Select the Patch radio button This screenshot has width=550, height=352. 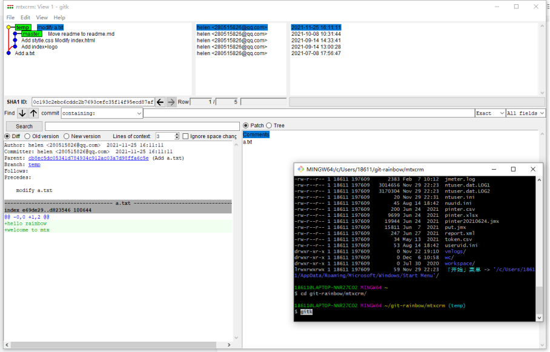point(245,125)
